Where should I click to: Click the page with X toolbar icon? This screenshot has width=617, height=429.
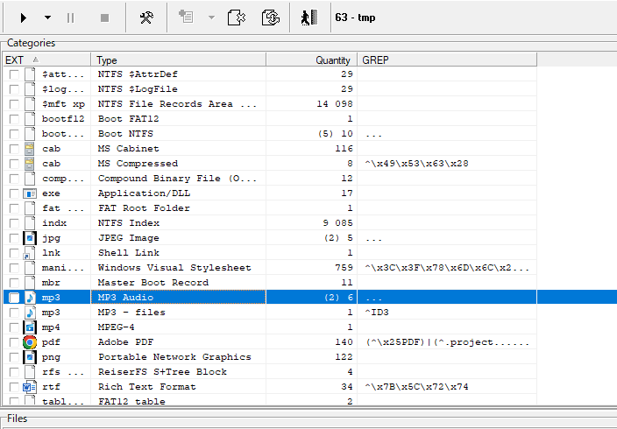pyautogui.click(x=236, y=18)
